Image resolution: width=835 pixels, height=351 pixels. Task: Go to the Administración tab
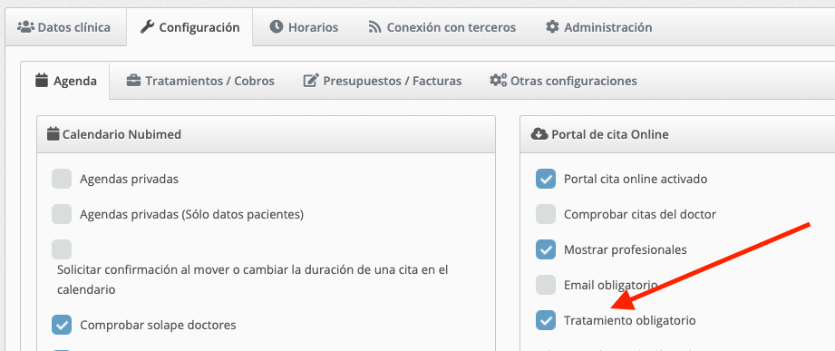click(x=598, y=27)
